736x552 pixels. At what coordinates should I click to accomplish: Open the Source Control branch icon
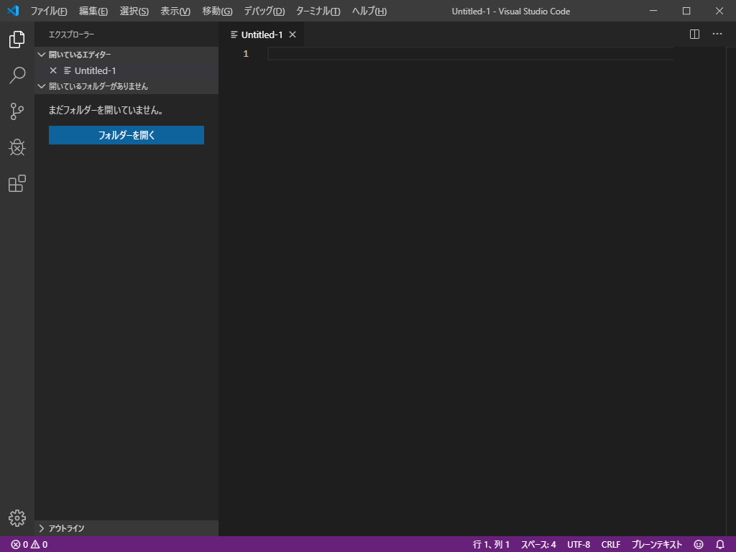tap(17, 111)
